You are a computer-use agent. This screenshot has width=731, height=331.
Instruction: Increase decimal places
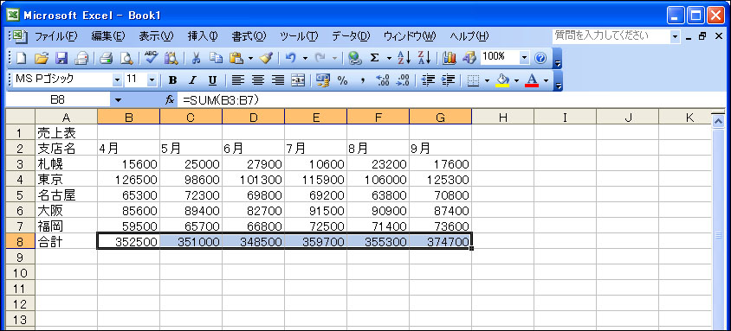coord(382,80)
